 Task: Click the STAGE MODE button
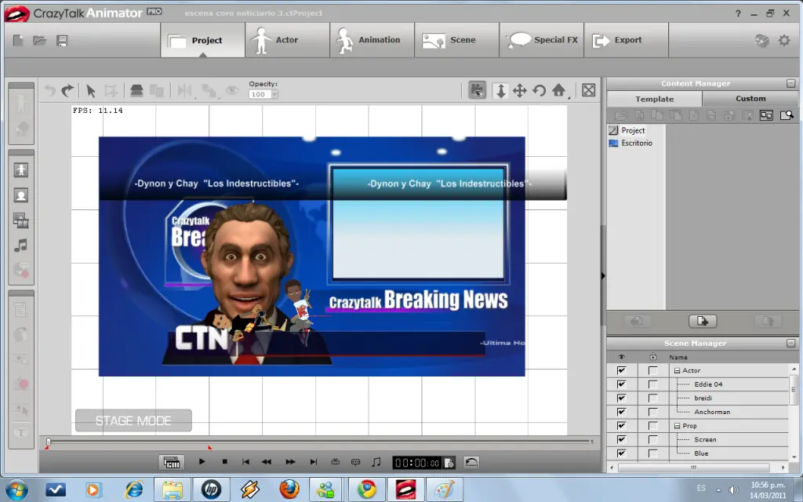[x=133, y=420]
